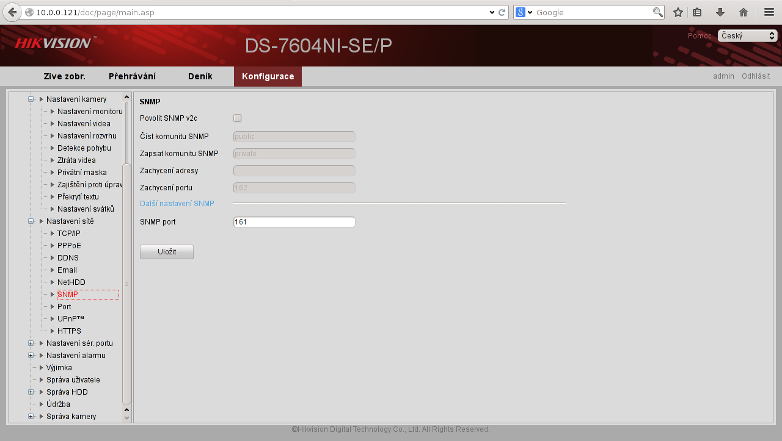Open browser hamburger menu
This screenshot has height=441, width=782.
[x=769, y=12]
